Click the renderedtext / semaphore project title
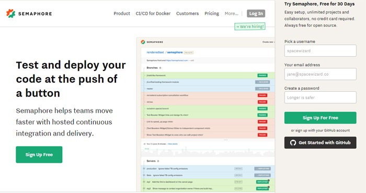This screenshot has height=193, width=366. [165, 52]
